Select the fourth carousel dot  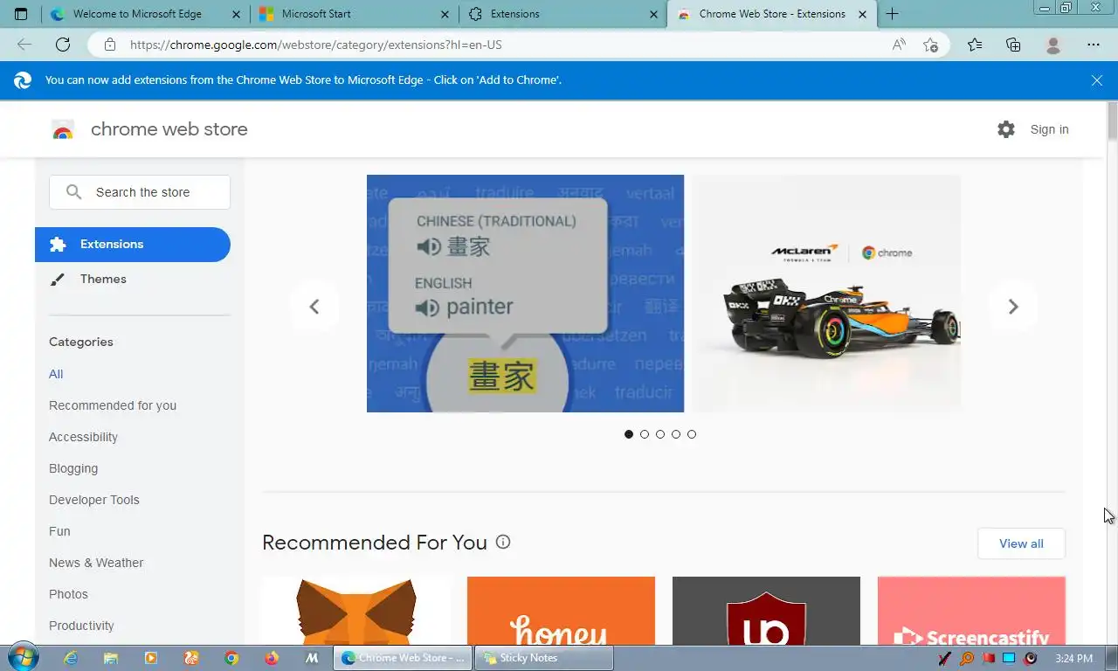point(676,434)
